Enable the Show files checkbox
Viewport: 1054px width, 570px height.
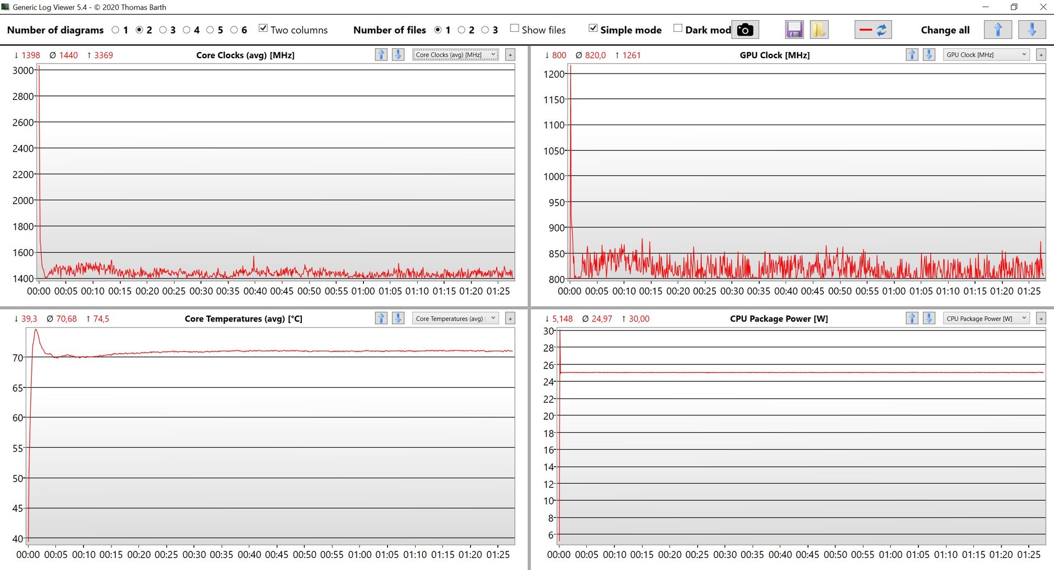(x=514, y=29)
